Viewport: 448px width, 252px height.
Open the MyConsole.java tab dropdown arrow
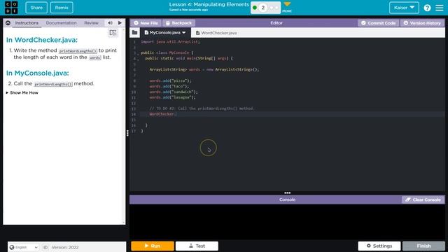183,33
